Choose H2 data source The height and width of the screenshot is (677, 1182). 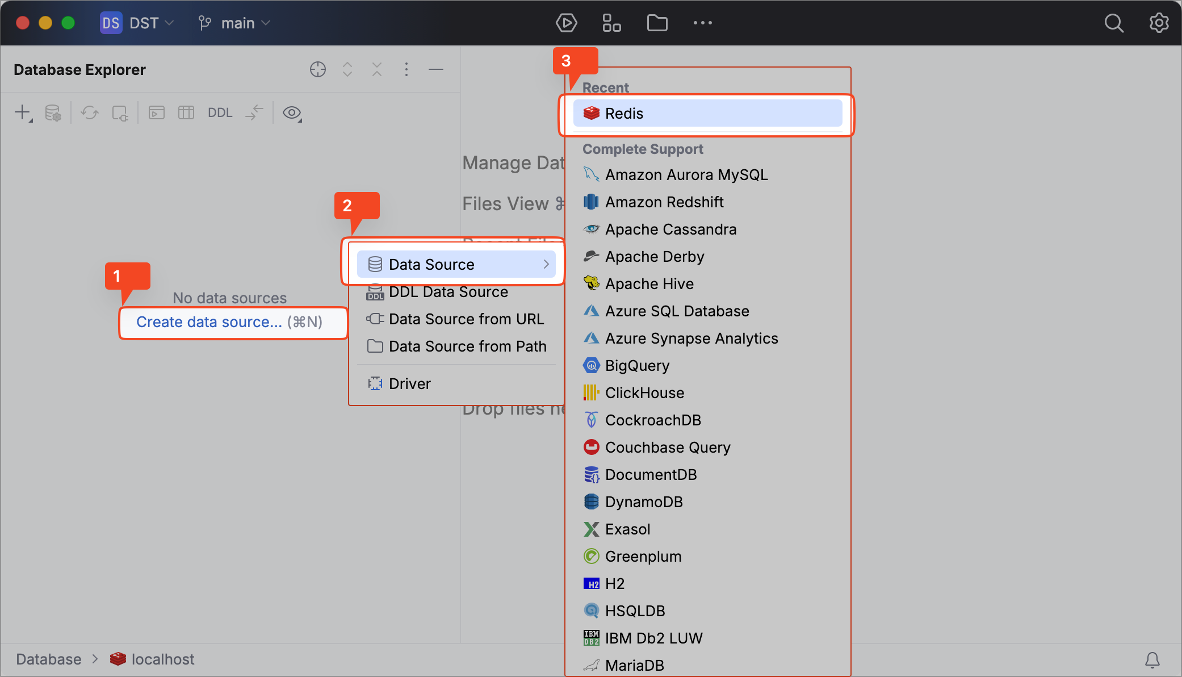pyautogui.click(x=707, y=584)
